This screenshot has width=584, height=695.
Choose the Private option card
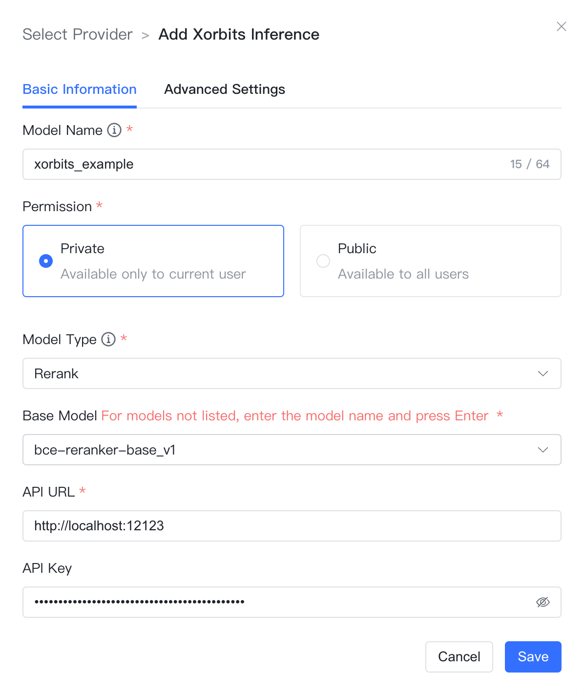153,261
